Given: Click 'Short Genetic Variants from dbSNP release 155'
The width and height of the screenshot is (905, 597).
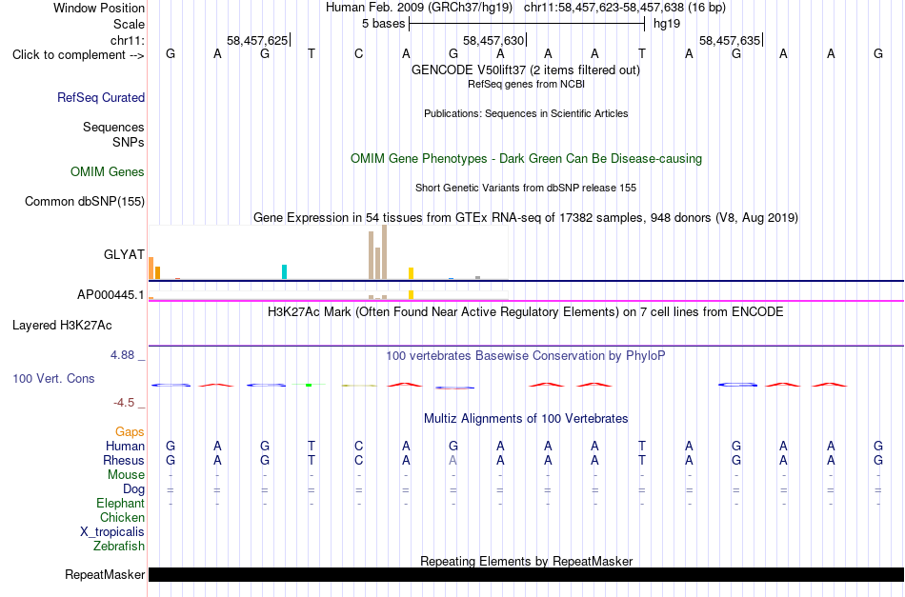Looking at the screenshot, I should point(526,188).
